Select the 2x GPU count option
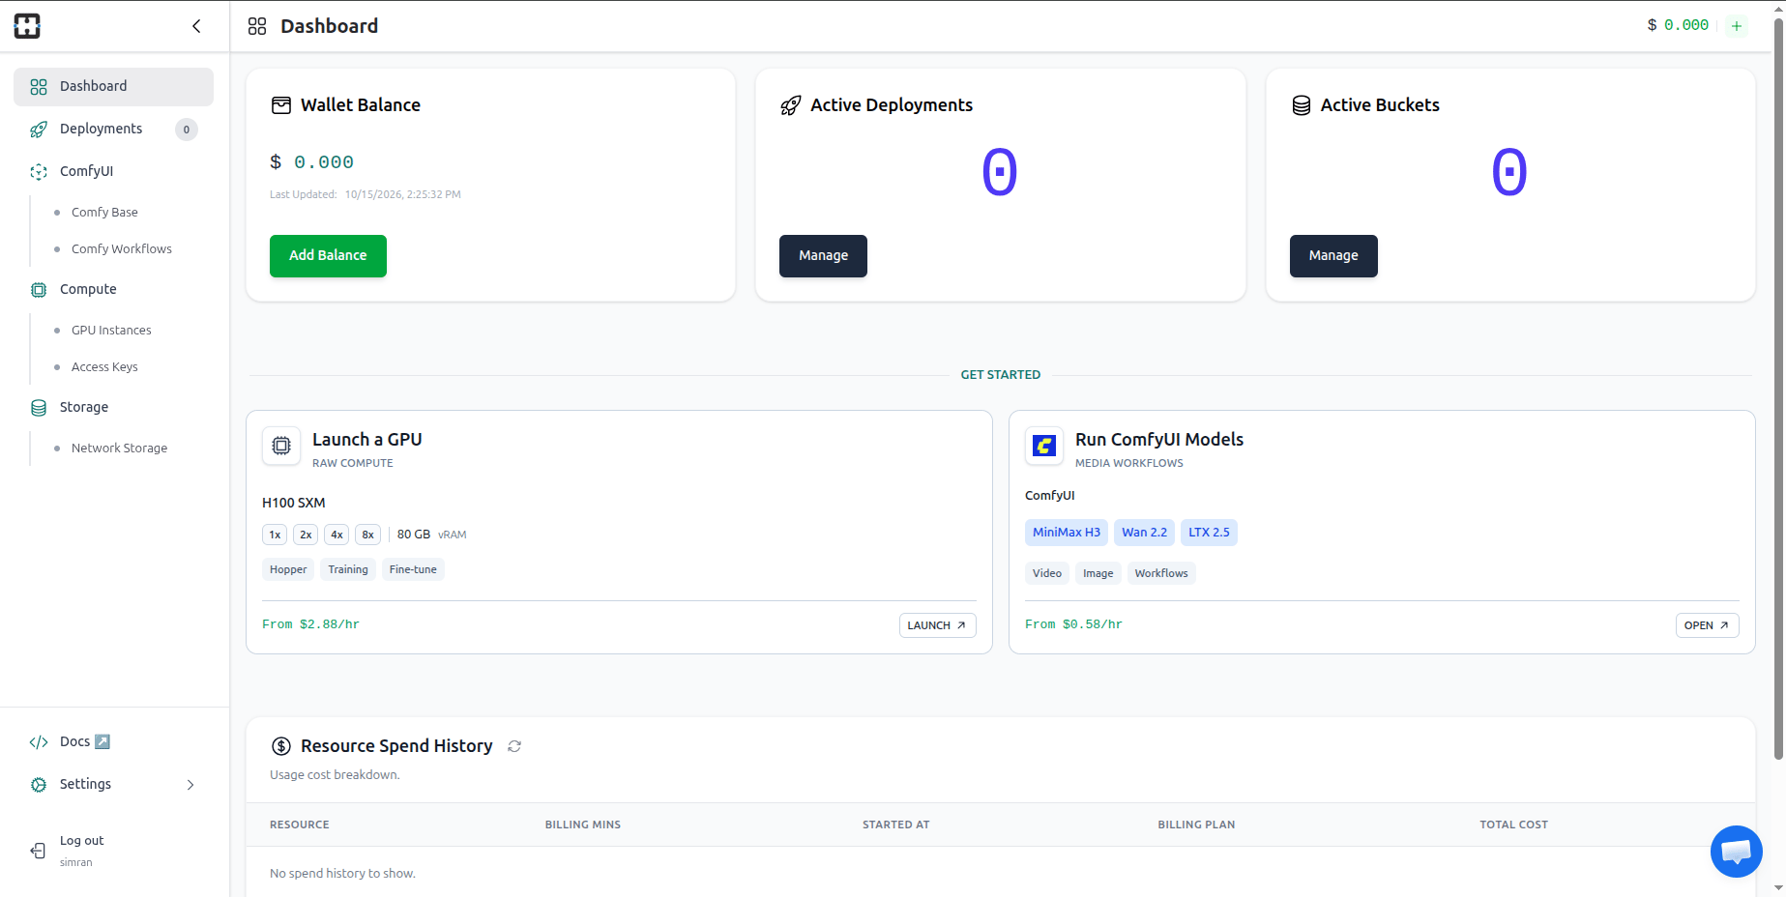 tap(306, 535)
